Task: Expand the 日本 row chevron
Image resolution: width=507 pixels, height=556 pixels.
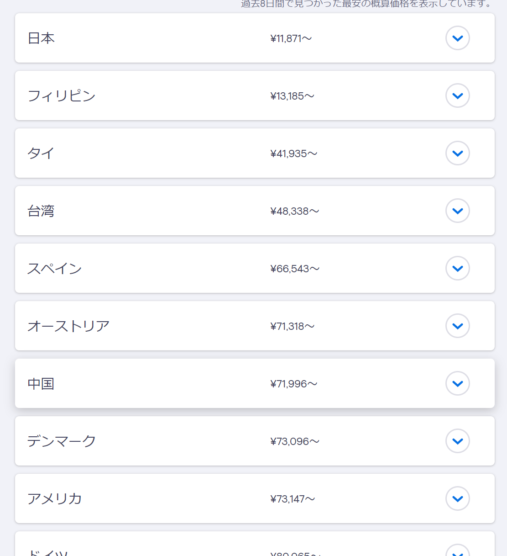Action: [457, 38]
